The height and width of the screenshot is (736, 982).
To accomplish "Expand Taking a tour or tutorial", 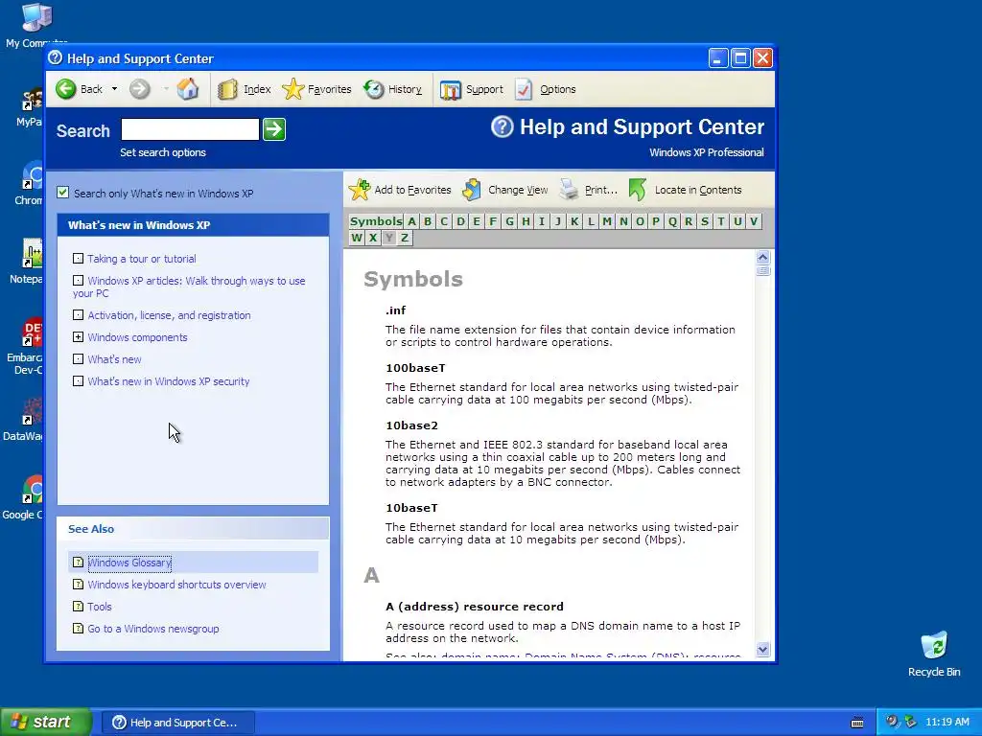I will pos(78,258).
